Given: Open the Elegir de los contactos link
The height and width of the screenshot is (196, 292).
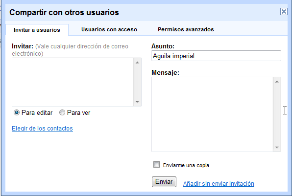Looking at the screenshot, I should click(42, 129).
